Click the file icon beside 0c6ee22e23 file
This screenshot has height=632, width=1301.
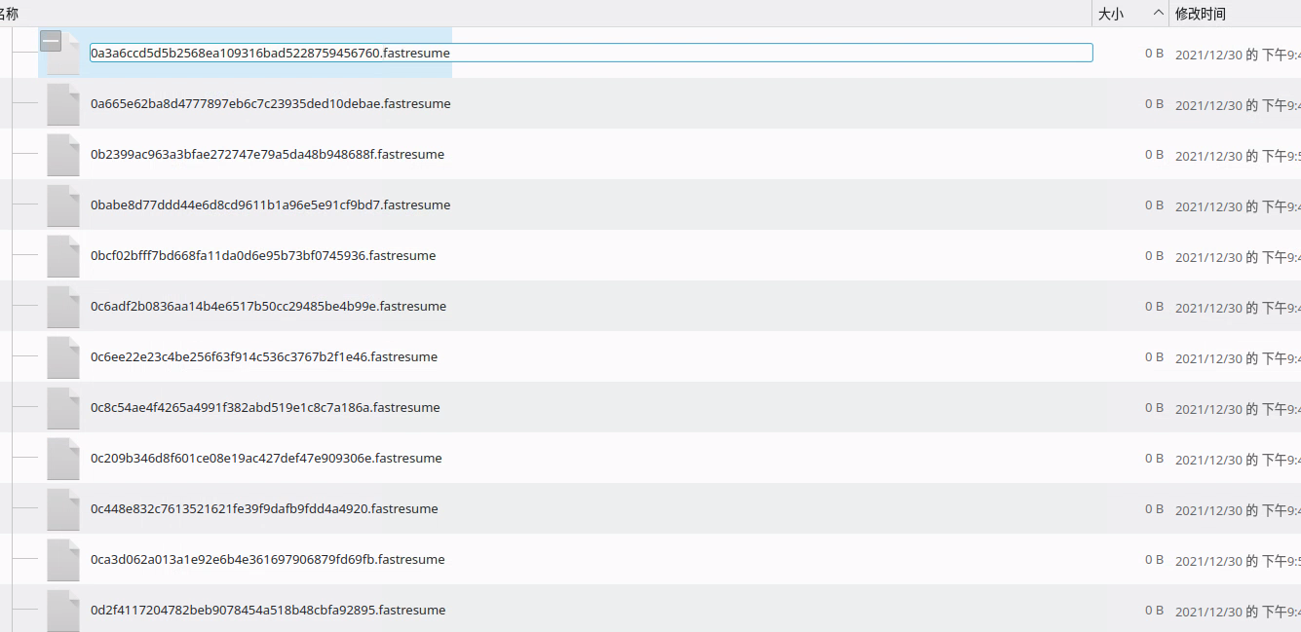[62, 356]
